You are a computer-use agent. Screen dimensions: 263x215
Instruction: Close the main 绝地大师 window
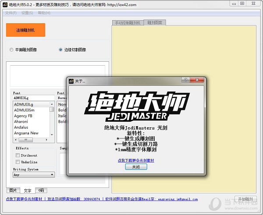click(x=253, y=4)
